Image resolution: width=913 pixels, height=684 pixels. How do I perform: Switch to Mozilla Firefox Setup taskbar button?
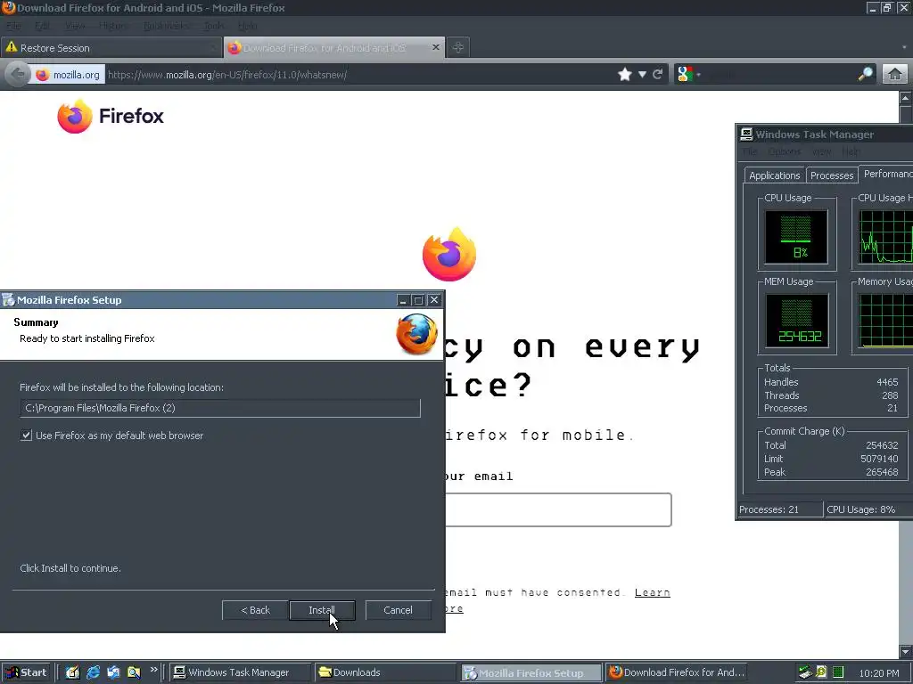(x=531, y=672)
